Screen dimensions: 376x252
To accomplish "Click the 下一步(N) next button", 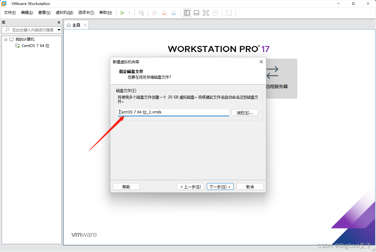I will pos(220,187).
